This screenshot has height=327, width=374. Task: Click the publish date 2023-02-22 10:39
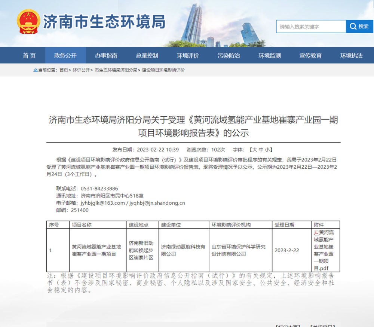158,150
